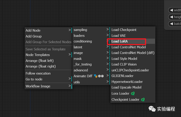Image resolution: width=181 pixels, height=117 pixels.
Task: Open the Node Templates submenu
Action: (x=49, y=55)
